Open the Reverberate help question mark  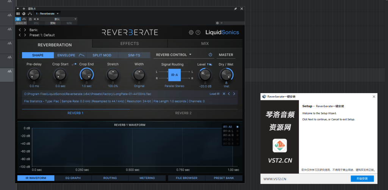[198, 33]
